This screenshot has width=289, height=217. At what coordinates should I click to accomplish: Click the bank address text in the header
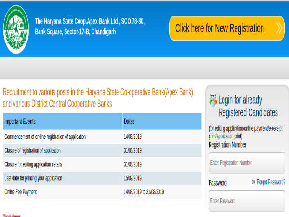click(89, 27)
